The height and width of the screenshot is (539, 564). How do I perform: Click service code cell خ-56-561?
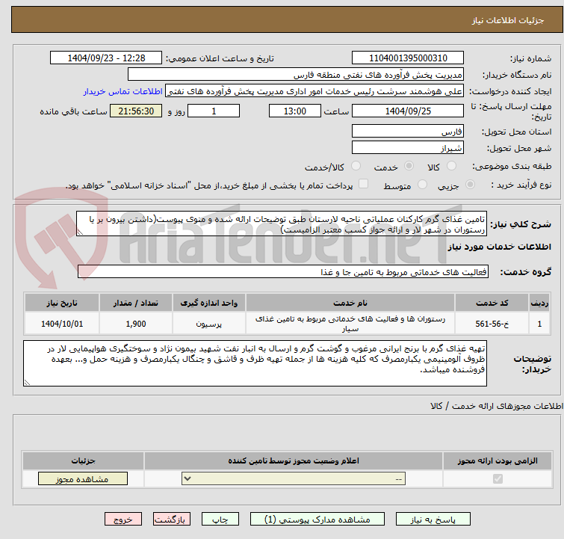[x=492, y=324]
